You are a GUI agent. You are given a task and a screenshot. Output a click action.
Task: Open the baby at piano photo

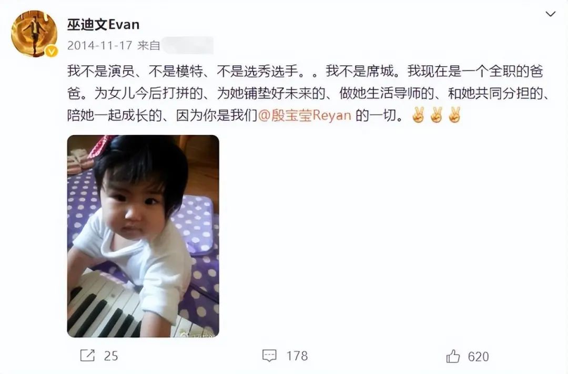(x=143, y=236)
